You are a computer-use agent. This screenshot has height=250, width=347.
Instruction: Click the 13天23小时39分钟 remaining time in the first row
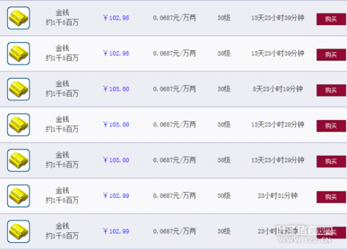(x=278, y=18)
